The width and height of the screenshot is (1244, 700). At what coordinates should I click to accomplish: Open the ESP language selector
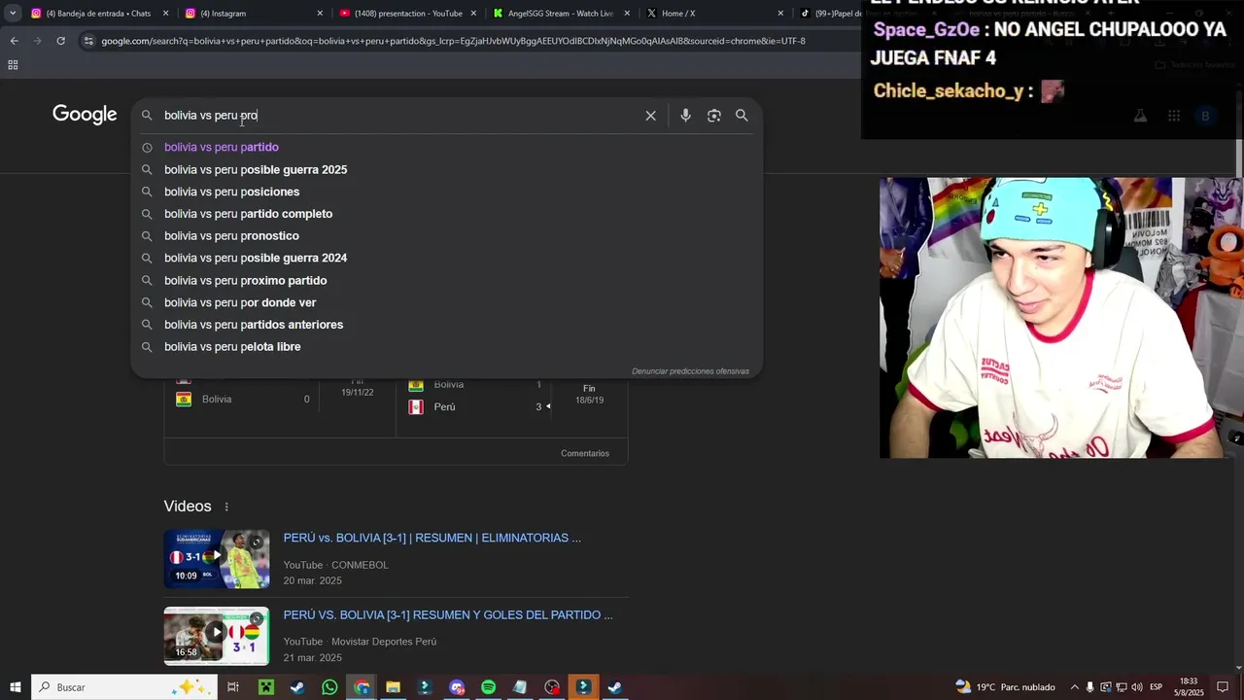(1156, 687)
